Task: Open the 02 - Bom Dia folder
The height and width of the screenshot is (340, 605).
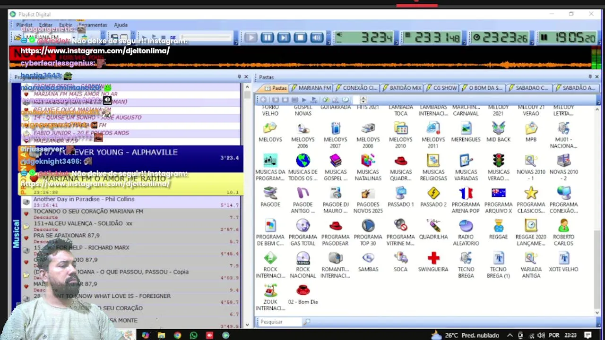Action: click(x=303, y=295)
